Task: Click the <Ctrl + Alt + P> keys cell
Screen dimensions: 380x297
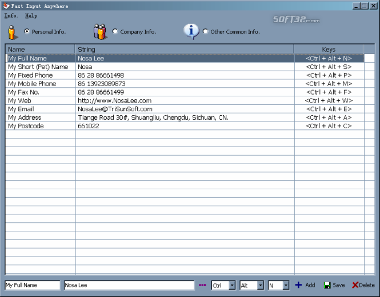Action: (x=329, y=75)
